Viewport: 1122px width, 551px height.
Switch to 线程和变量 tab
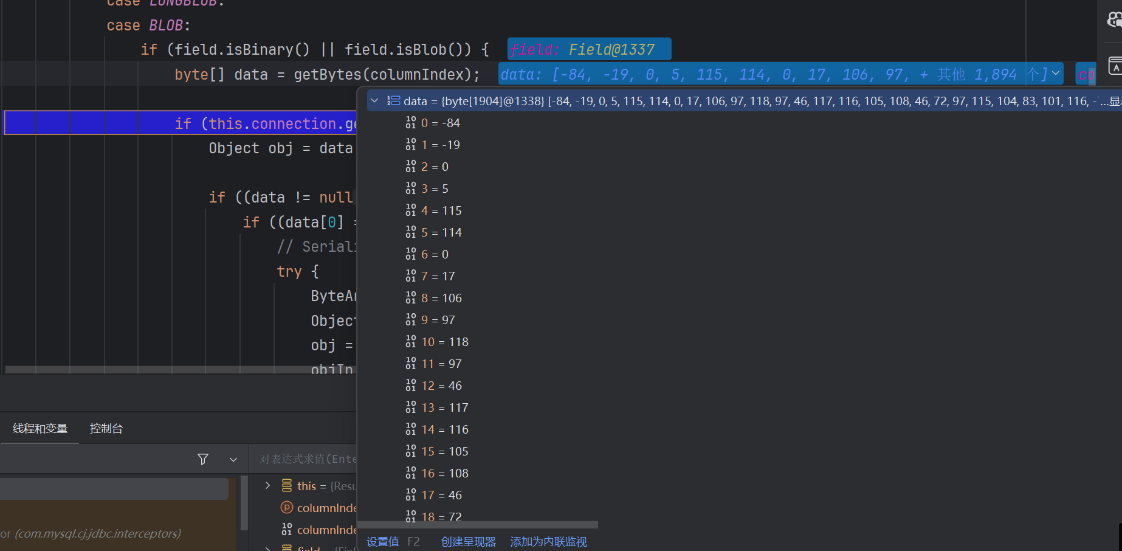[x=40, y=429]
